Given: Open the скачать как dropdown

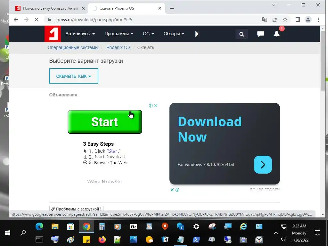Looking at the screenshot, I should click(74, 76).
